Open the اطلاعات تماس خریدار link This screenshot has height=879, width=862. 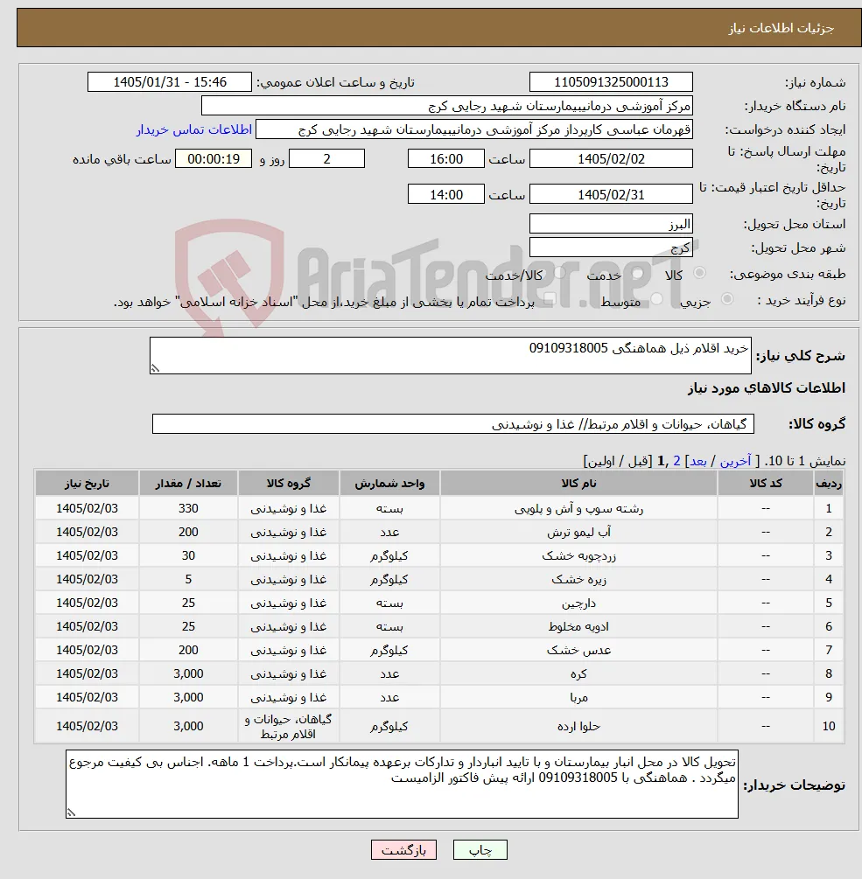194,129
